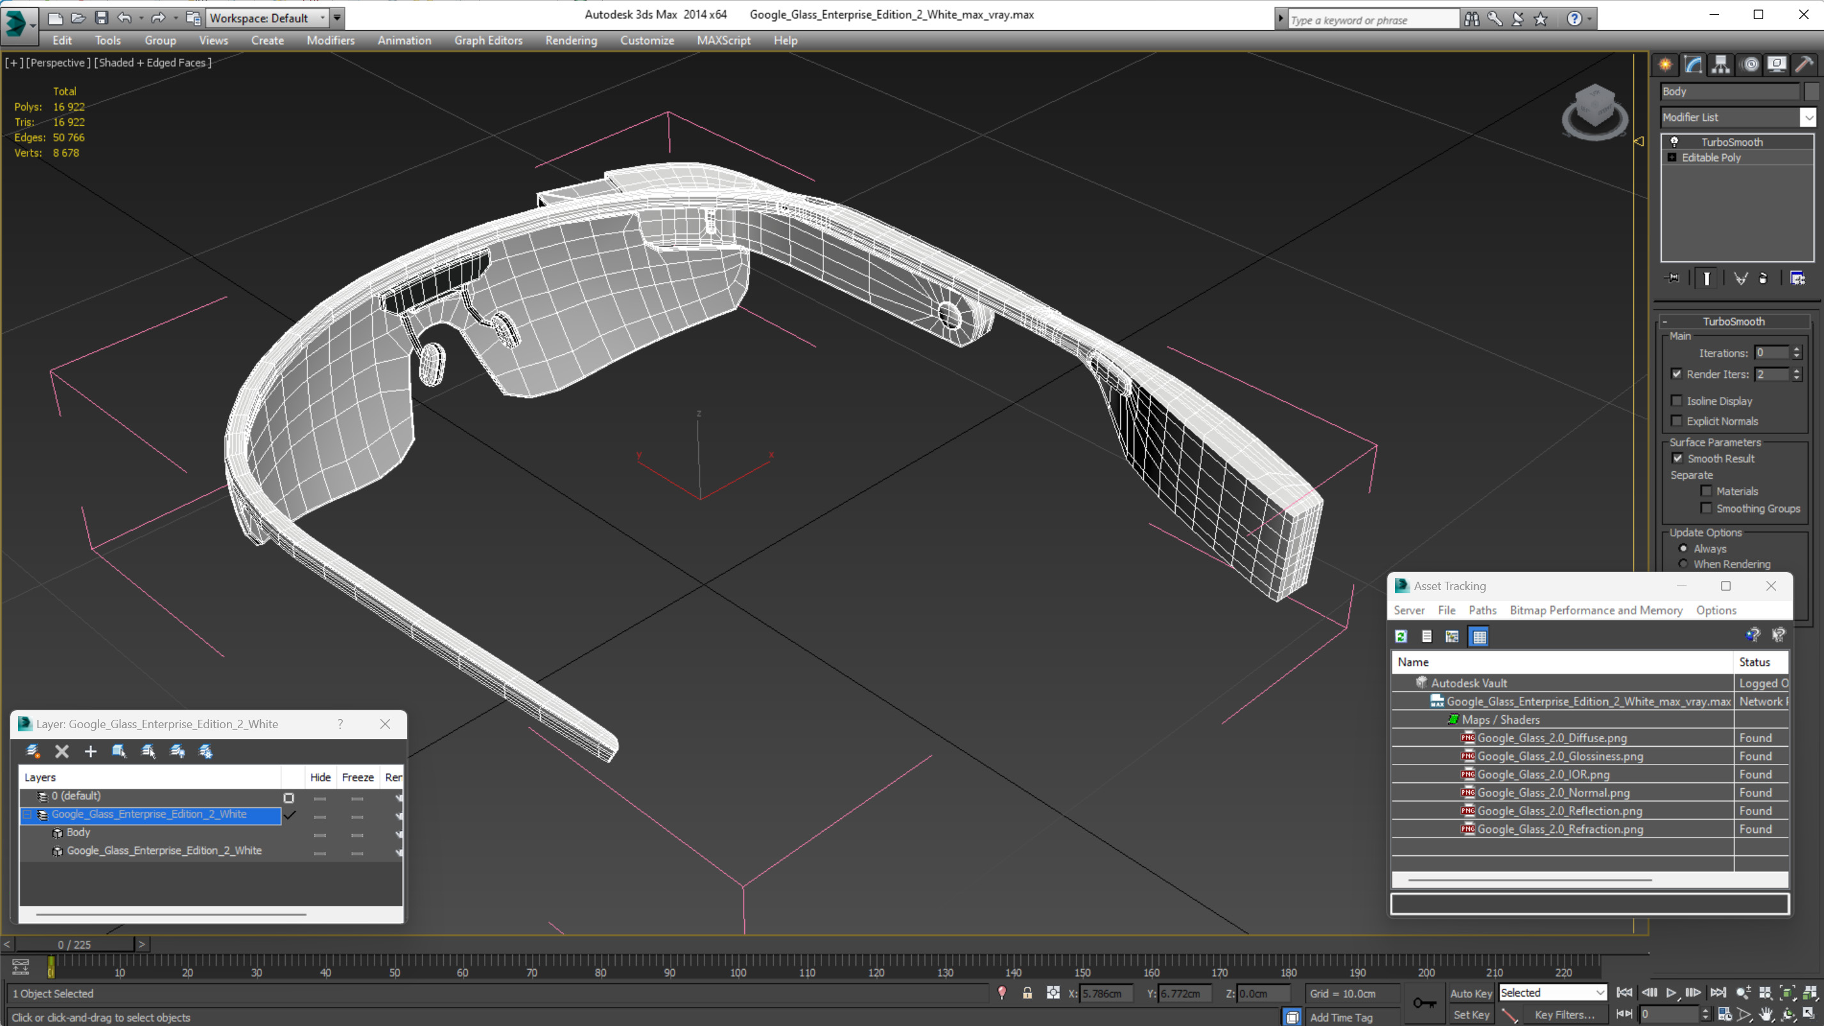Viewport: 1824px width, 1026px height.
Task: Open the Display panel tab
Action: [1777, 65]
